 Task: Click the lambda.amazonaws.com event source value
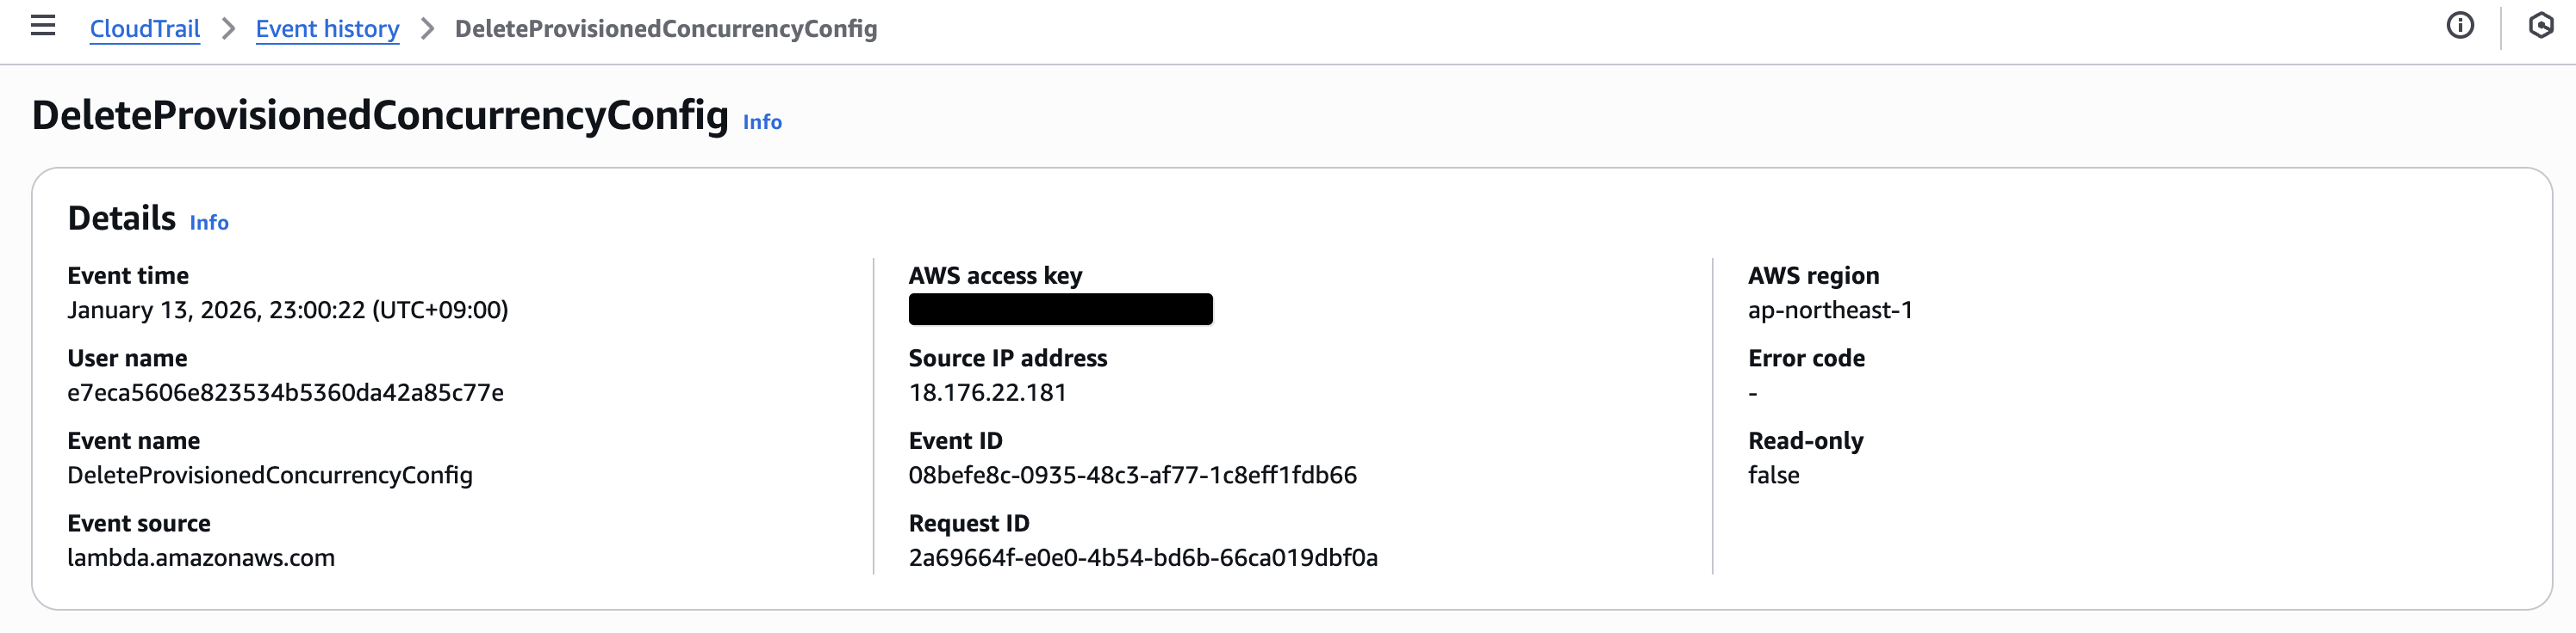(x=201, y=558)
